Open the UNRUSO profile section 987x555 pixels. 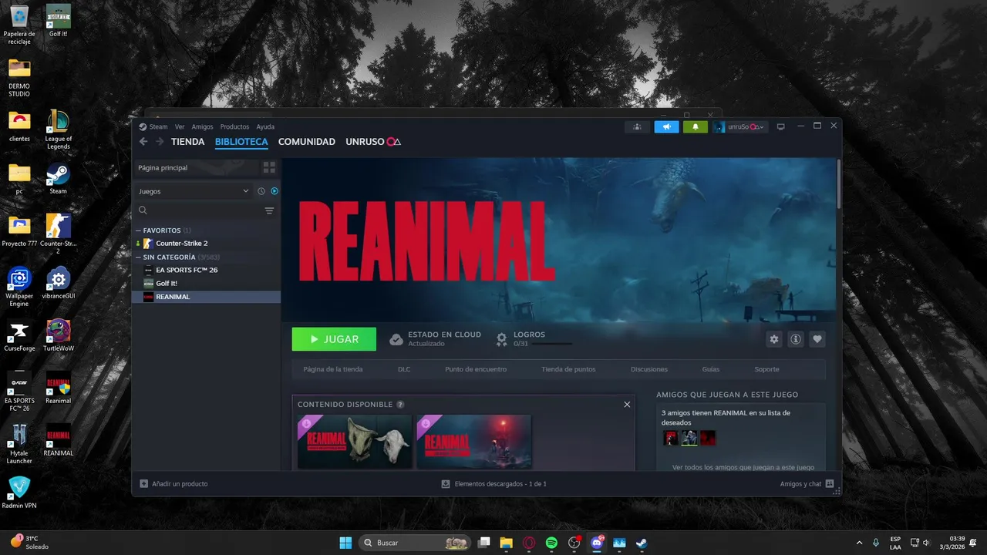coord(373,142)
